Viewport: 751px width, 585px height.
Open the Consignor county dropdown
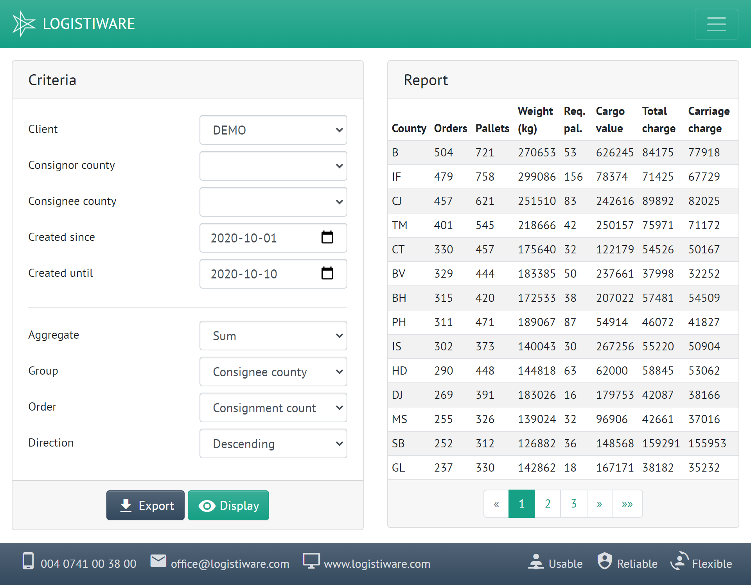point(273,166)
